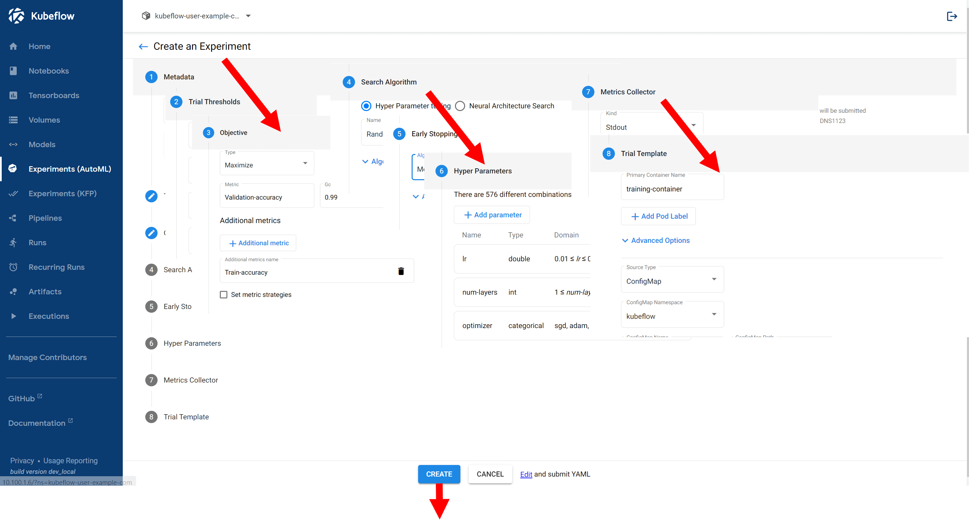Open the Tensorboards sidebar icon
976x528 pixels.
13,95
